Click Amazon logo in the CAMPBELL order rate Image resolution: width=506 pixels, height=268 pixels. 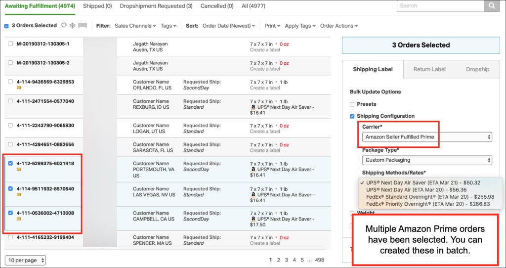click(x=253, y=219)
